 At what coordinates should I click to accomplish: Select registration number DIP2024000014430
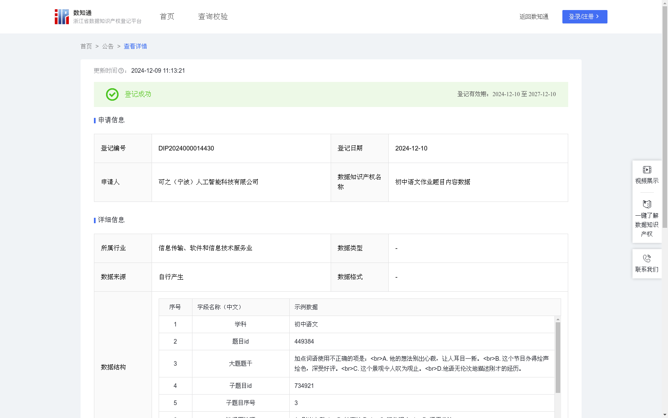(186, 148)
